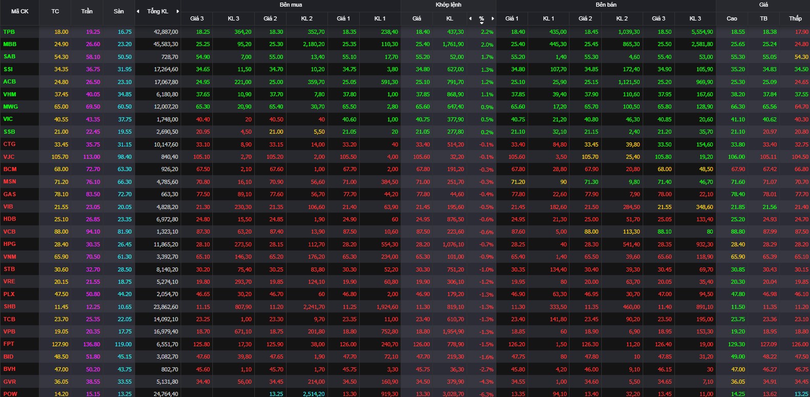Click the % column header under Khớp lệnh
The image size is (810, 397).
pyautogui.click(x=481, y=18)
